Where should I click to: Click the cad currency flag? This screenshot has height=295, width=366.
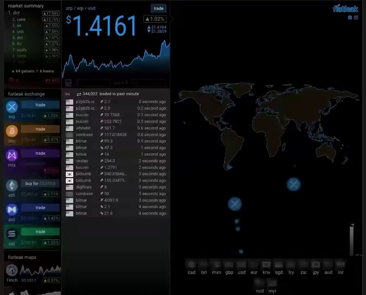(x=192, y=264)
